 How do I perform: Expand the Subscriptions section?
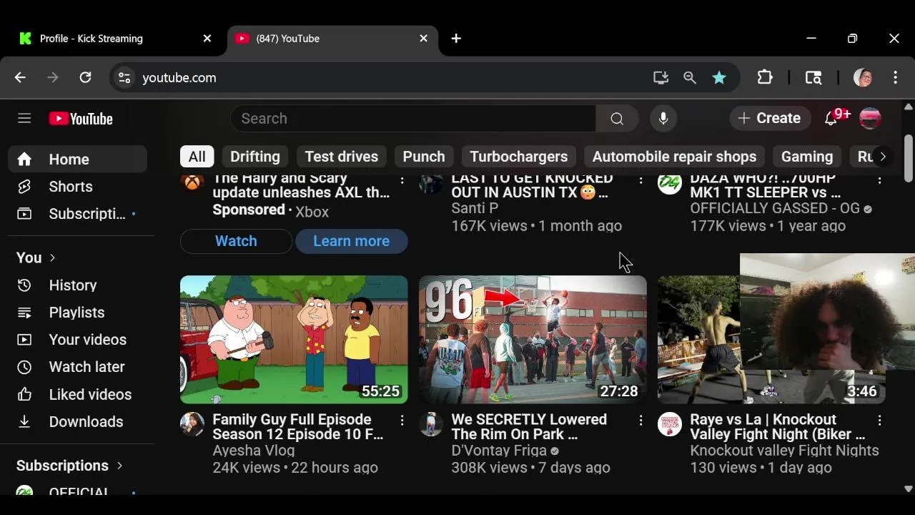pyautogui.click(x=69, y=466)
